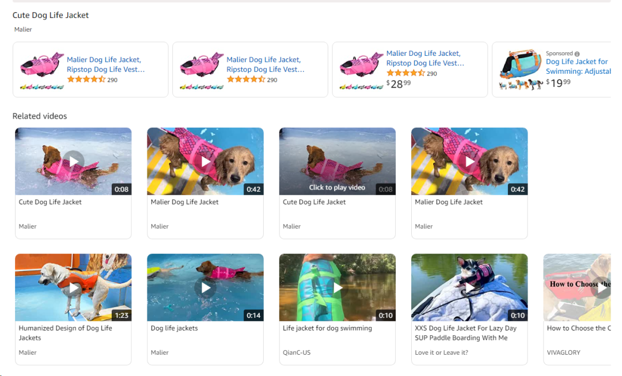Play the Humanized Design of Dog Life Jackets video
Screen dimensions: 622x376
coord(73,287)
